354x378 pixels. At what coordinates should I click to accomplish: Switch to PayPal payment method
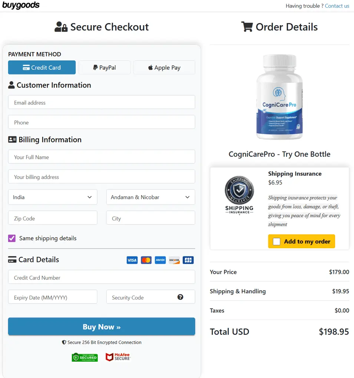(x=105, y=67)
